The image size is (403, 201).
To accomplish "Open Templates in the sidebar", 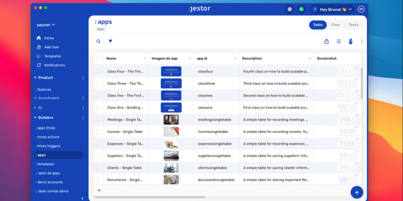I will click(52, 56).
